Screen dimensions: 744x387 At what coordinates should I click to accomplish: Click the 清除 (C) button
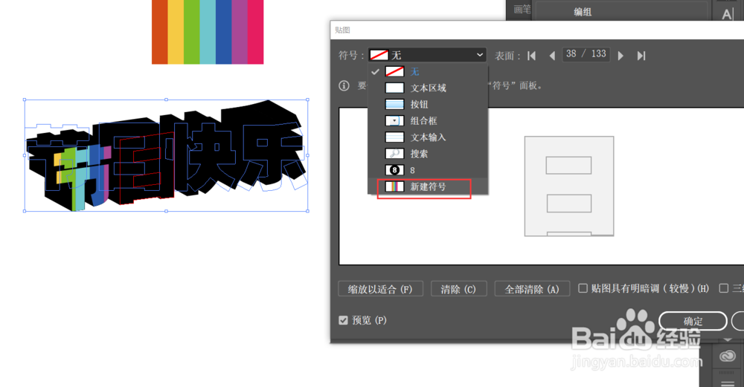pos(458,289)
